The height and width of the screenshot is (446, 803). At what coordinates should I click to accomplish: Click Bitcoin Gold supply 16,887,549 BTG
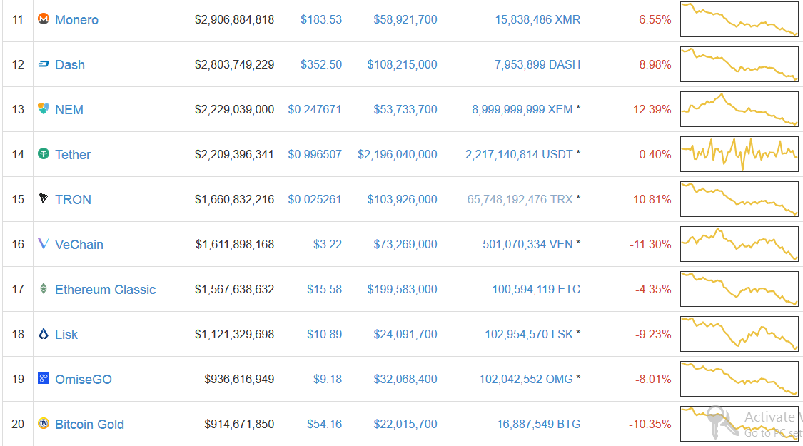coord(538,425)
